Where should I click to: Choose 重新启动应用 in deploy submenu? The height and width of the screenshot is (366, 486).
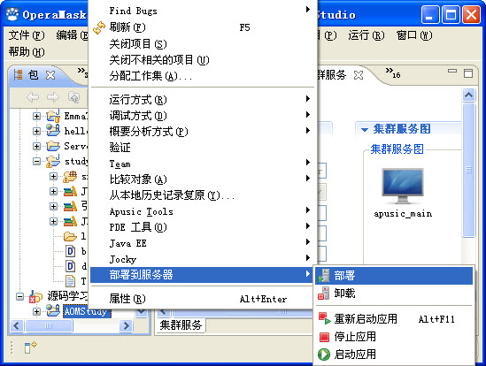(x=394, y=318)
